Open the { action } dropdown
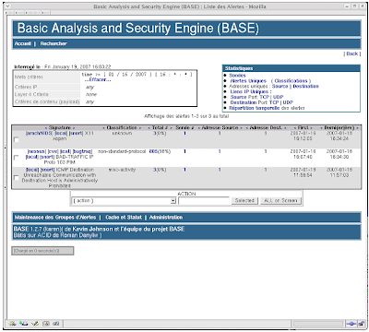 pos(124,201)
